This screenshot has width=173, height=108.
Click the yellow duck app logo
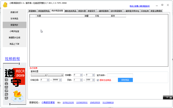pyautogui.click(x=5, y=5)
